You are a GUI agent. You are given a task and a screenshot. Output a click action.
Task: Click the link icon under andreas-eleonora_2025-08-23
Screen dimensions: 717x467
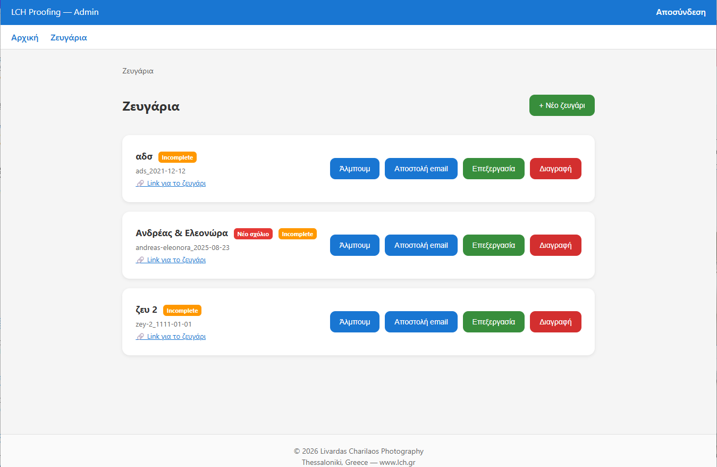(140, 260)
